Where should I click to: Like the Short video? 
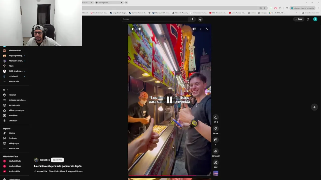point(216,117)
